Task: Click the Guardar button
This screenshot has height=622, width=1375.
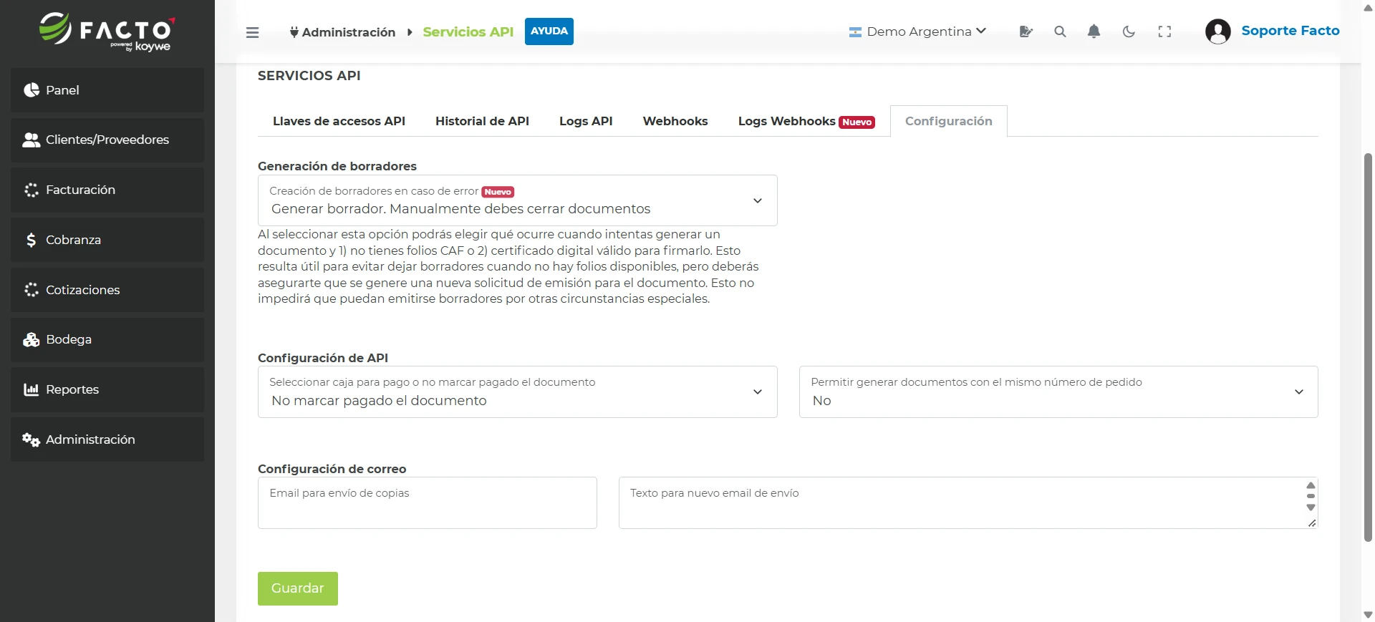Action: pos(298,588)
